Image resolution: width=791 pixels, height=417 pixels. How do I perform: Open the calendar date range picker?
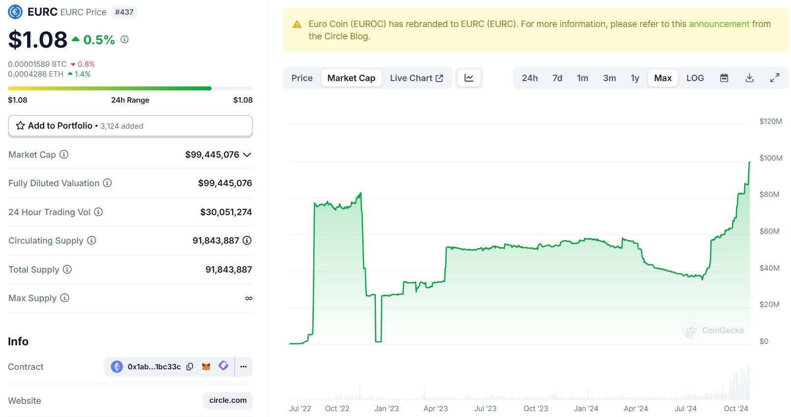pyautogui.click(x=724, y=78)
